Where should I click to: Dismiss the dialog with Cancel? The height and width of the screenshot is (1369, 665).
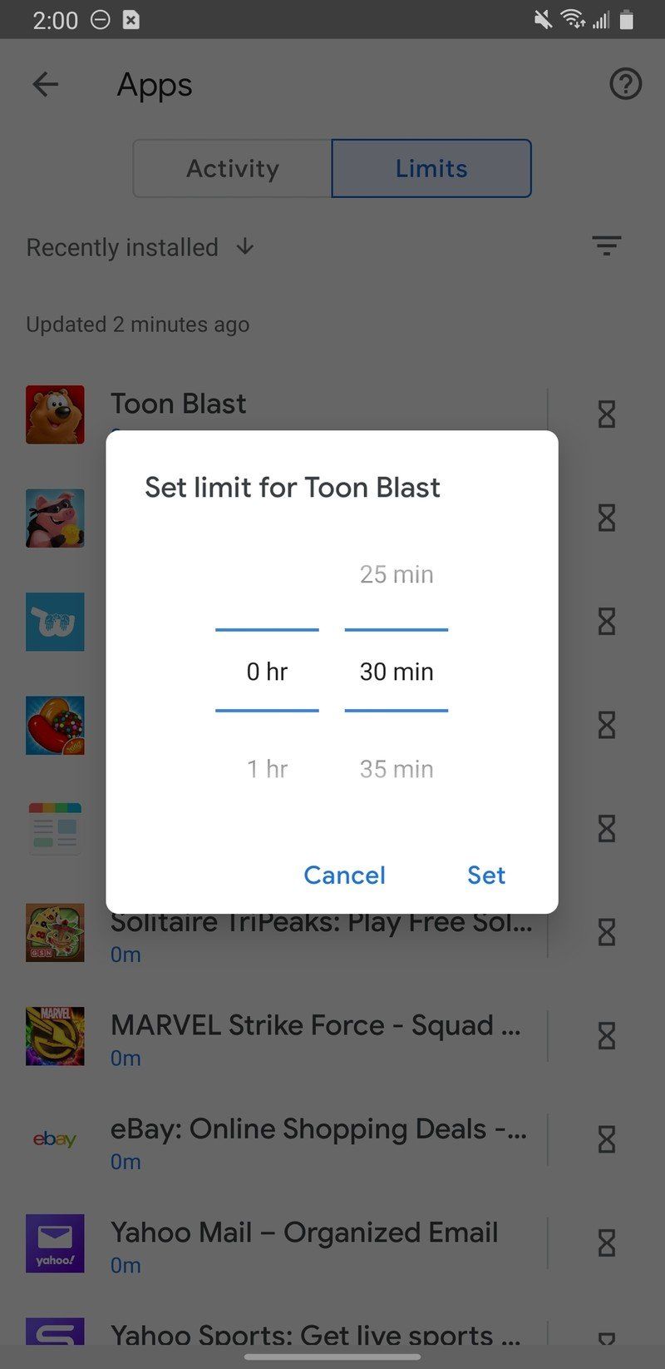tap(344, 875)
